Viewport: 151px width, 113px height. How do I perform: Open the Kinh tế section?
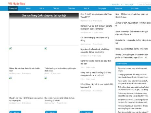tap(86, 9)
